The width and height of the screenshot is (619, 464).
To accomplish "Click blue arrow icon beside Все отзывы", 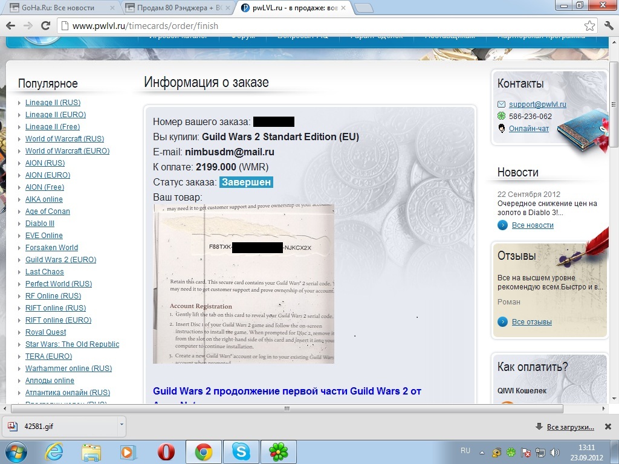I will click(x=502, y=321).
